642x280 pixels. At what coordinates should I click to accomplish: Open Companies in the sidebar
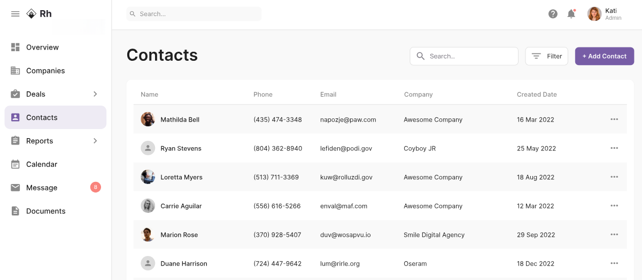(45, 71)
